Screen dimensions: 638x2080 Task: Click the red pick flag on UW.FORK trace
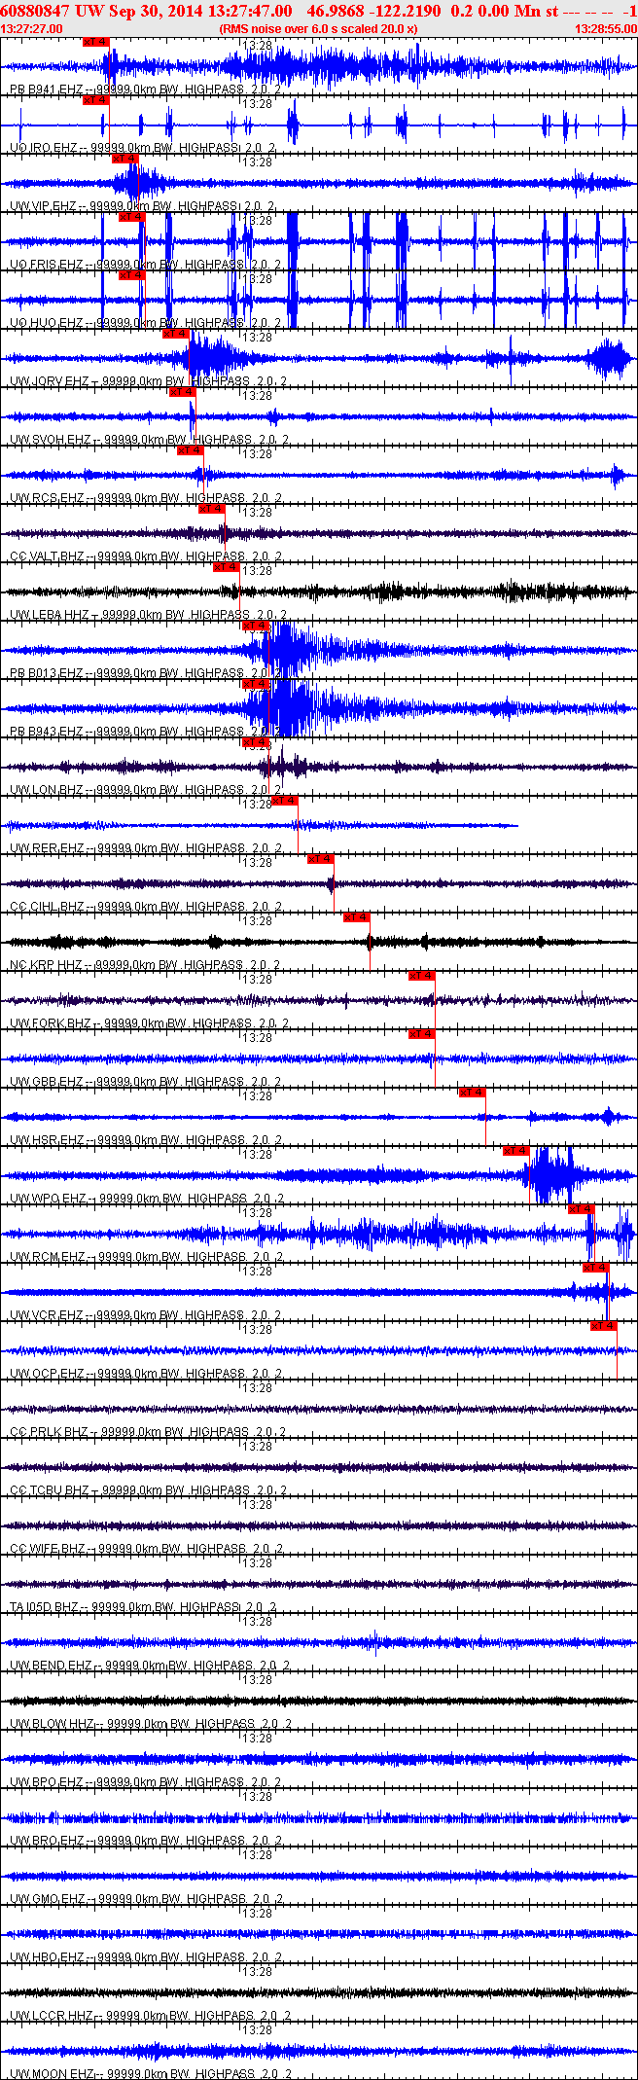click(x=422, y=976)
